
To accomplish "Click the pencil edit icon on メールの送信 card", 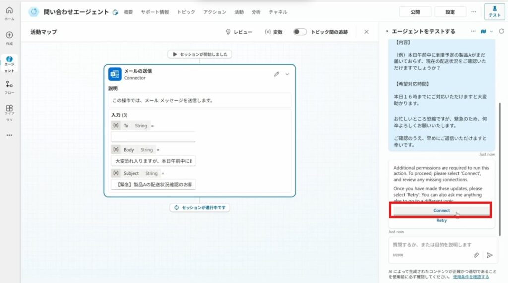I will pyautogui.click(x=277, y=74).
